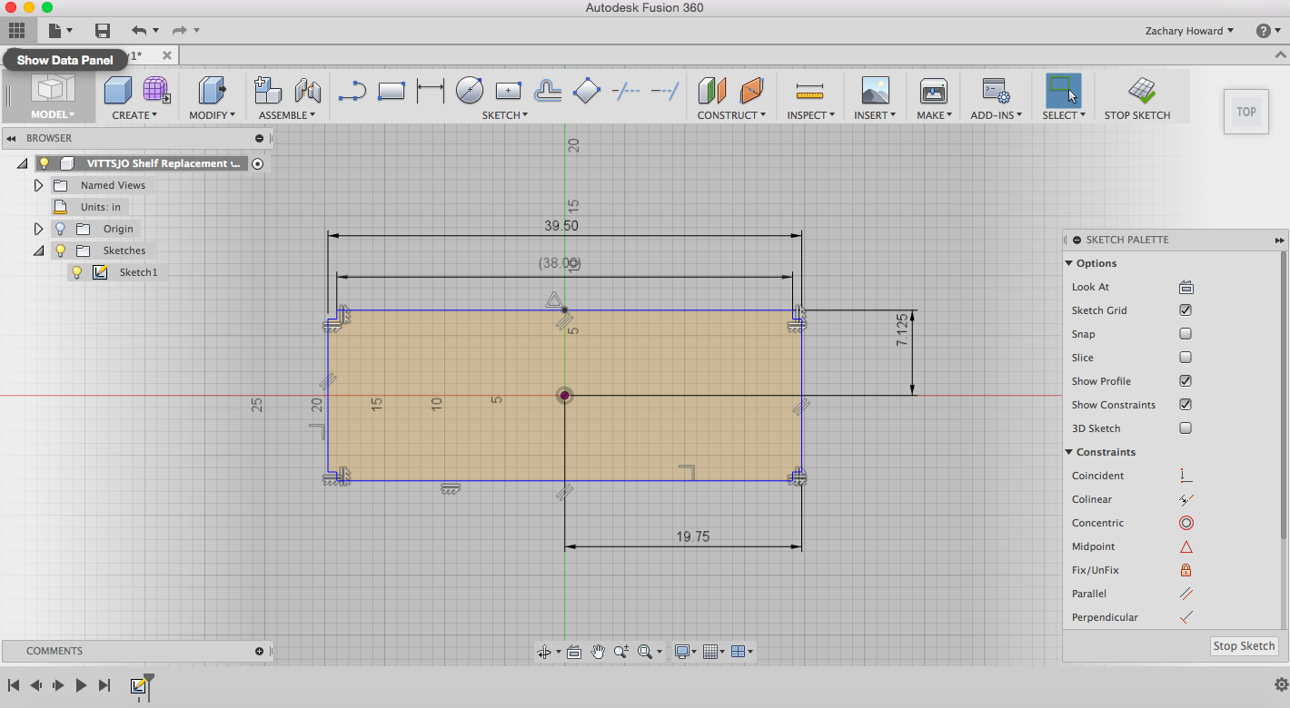
Task: Collapse the Sketches folder
Action: tap(38, 250)
